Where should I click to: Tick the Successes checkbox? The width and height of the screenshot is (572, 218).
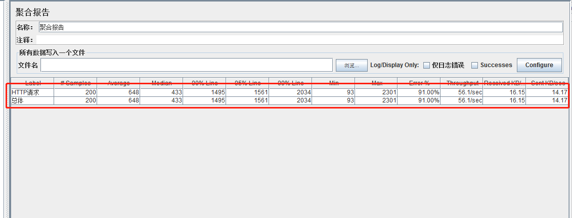pos(474,65)
